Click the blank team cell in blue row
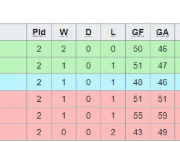Image resolution: width=180 pixels, height=142 pixels. point(13,82)
